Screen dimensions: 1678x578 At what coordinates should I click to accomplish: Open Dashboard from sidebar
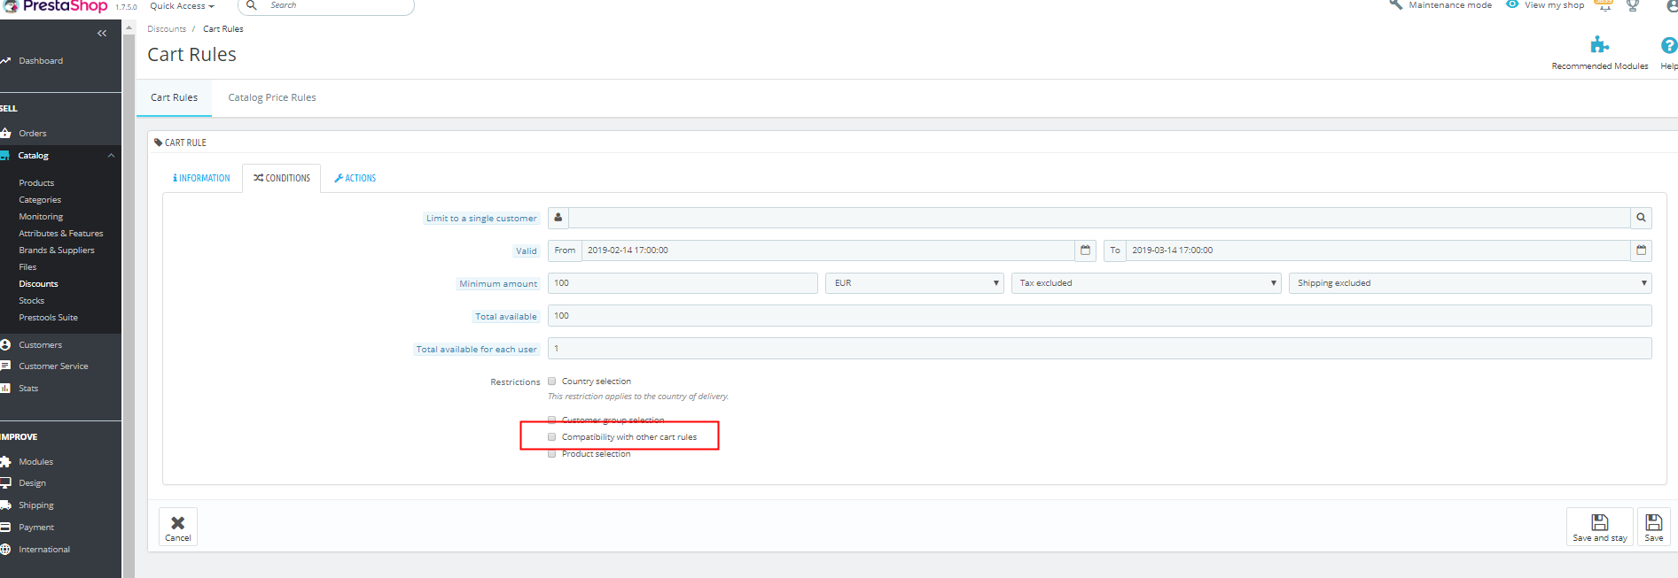pyautogui.click(x=41, y=61)
